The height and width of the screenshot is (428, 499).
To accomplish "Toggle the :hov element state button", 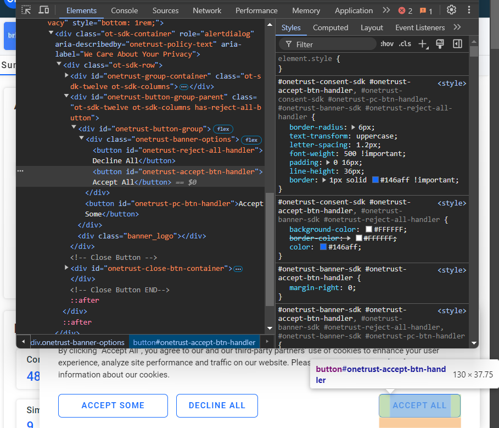I will coord(386,45).
